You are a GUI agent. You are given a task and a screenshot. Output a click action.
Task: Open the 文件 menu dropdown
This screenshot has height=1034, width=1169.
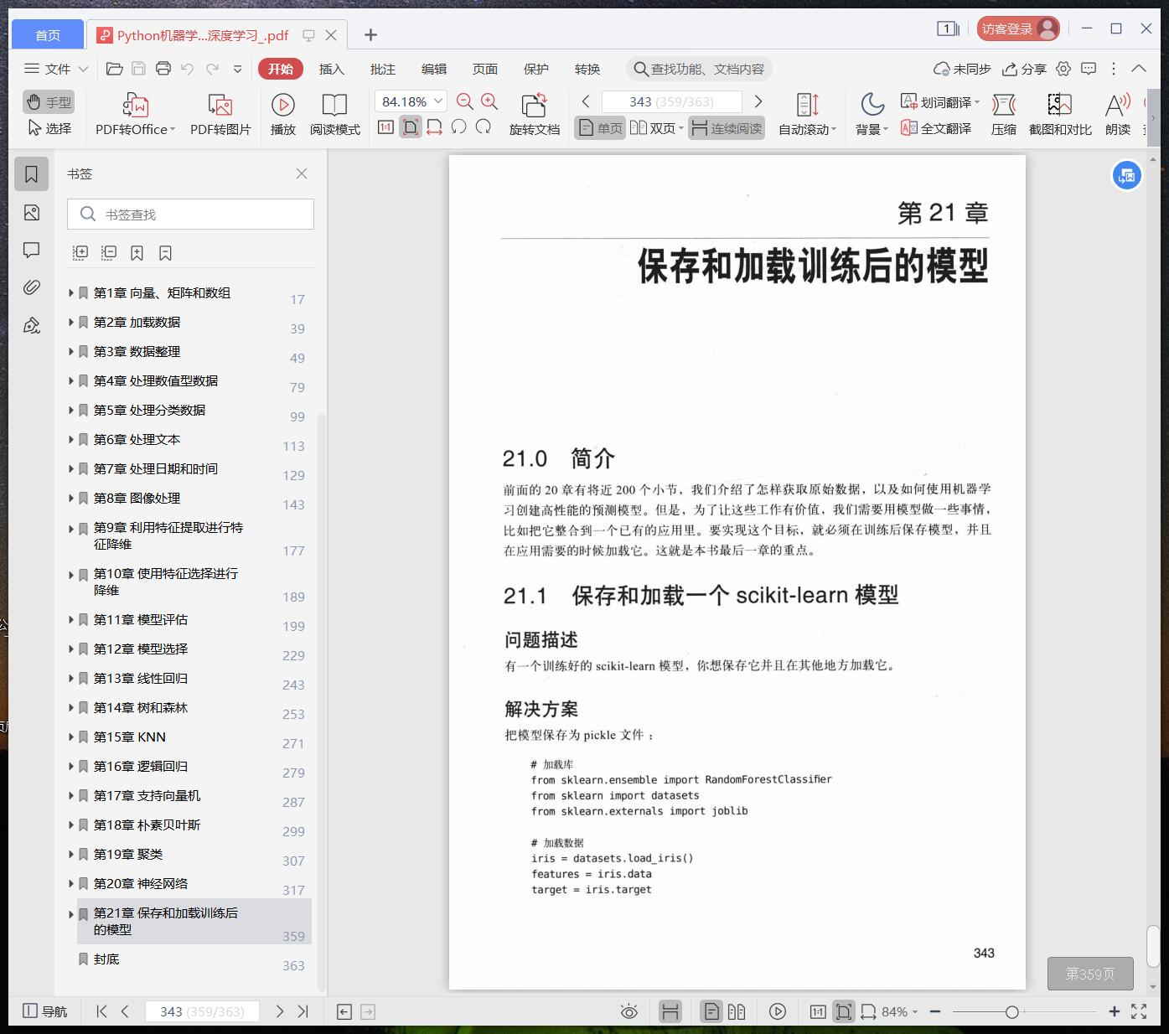[x=55, y=69]
